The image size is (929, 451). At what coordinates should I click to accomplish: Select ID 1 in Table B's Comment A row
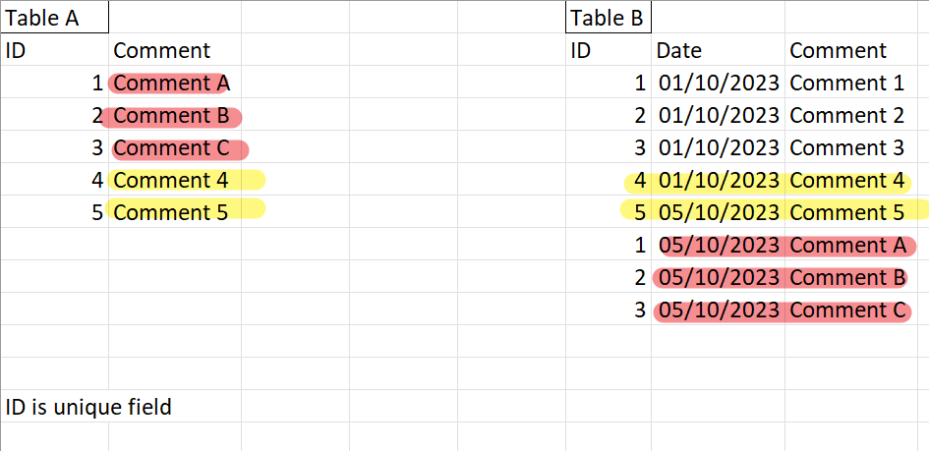point(609,245)
